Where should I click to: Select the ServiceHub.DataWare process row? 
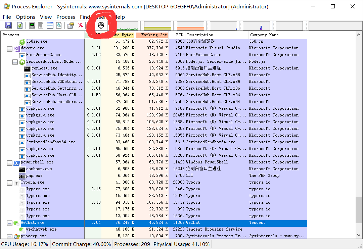coord(154,102)
